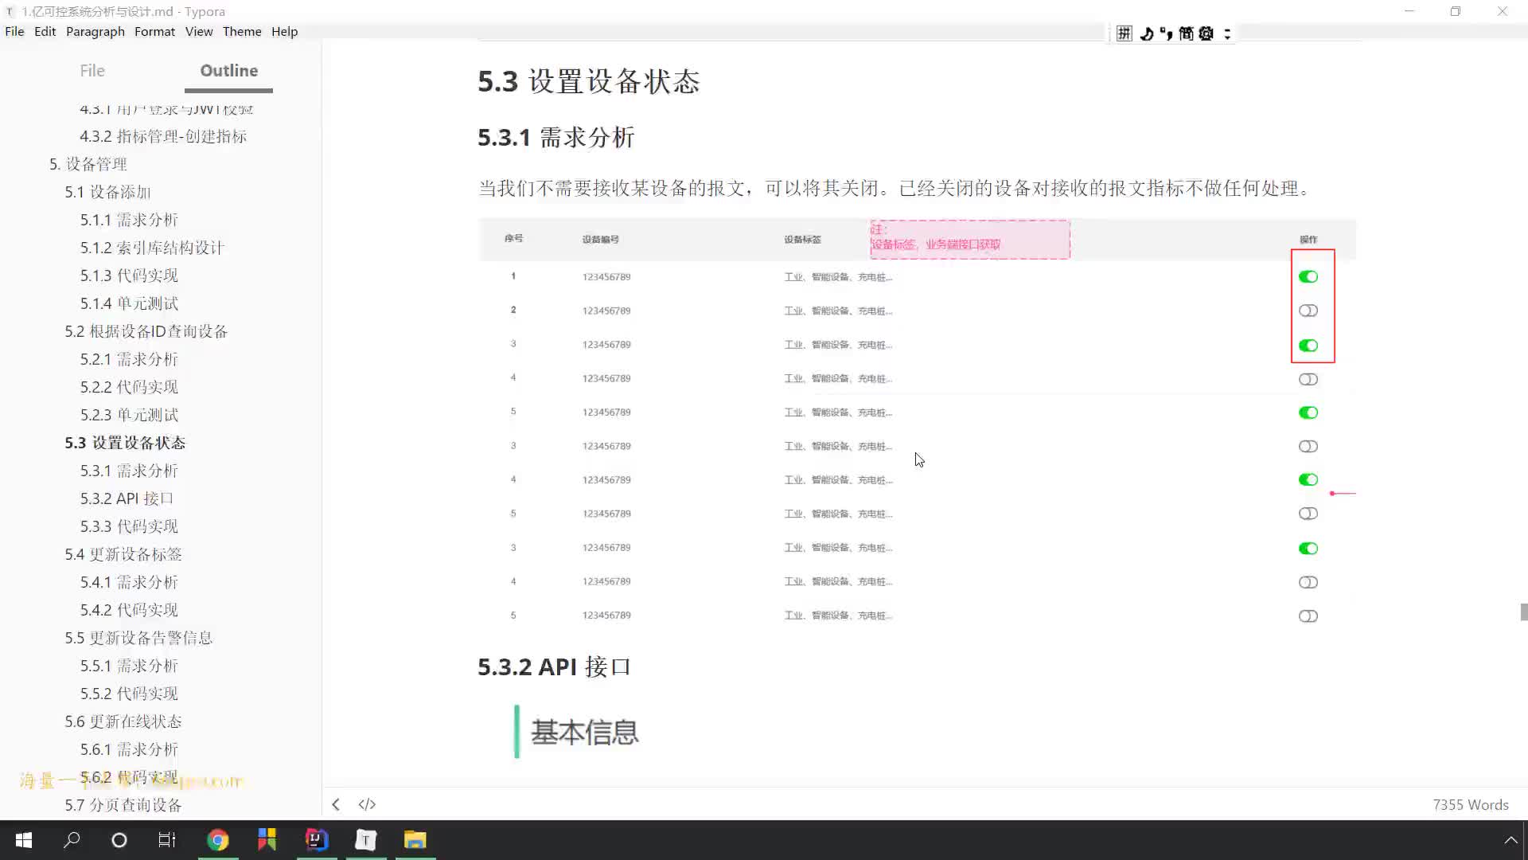Toggle source code mode icon

point(367,804)
